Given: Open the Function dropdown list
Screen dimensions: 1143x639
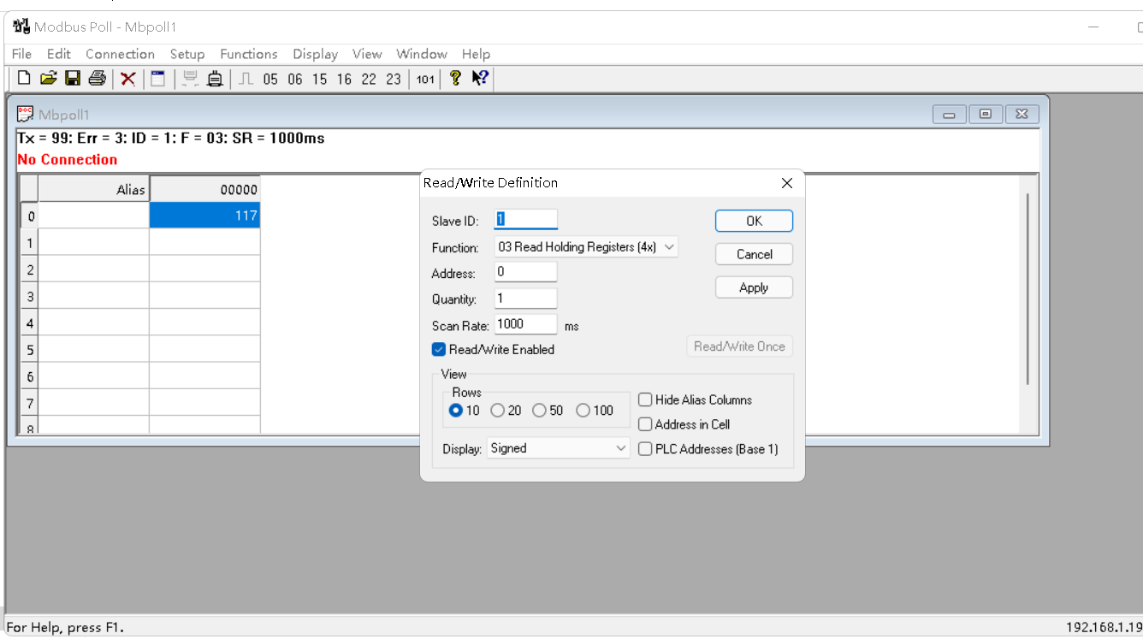Looking at the screenshot, I should point(586,247).
